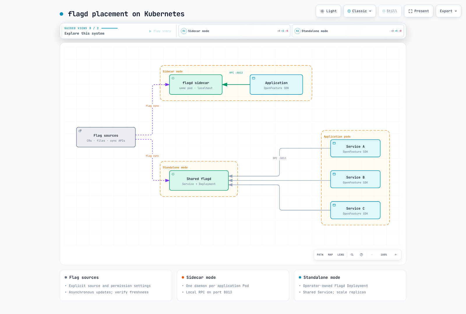Open the Sidecar mode legend card
466x314 pixels.
pyautogui.click(x=233, y=286)
